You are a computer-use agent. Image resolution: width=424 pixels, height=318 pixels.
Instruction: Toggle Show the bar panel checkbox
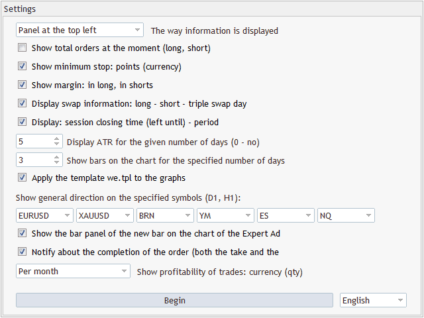point(23,233)
